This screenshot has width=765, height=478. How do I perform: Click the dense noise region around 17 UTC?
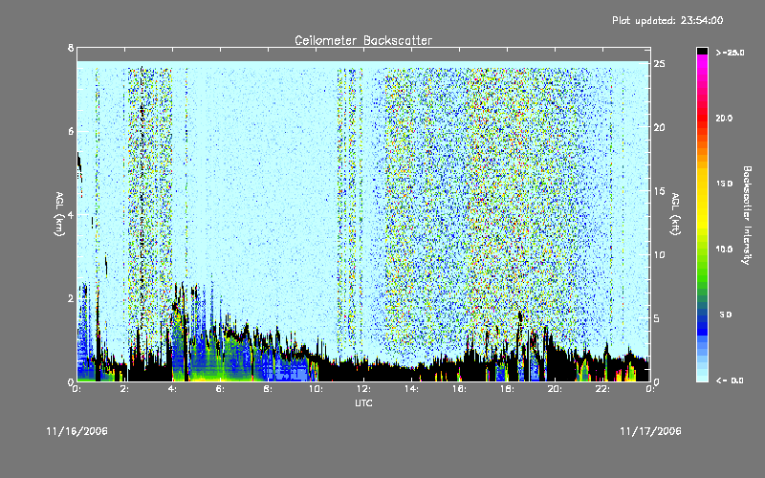[483, 205]
